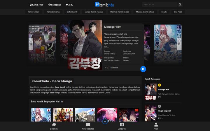Click the search magnifier icon

[180, 5]
